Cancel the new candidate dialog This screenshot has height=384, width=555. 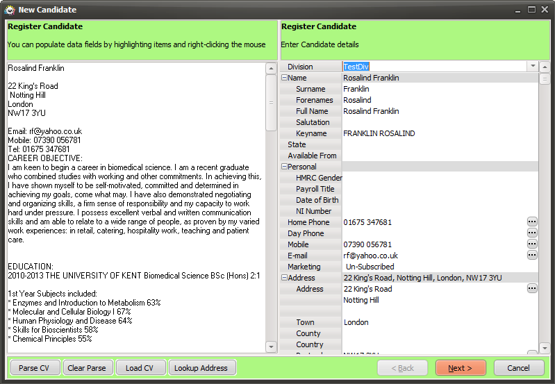[518, 368]
